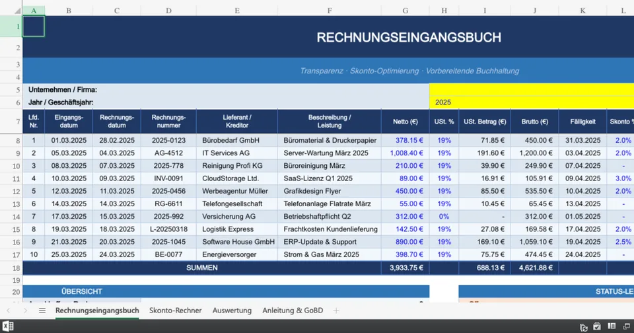Click invoice number 'L-20250318'

click(x=168, y=229)
